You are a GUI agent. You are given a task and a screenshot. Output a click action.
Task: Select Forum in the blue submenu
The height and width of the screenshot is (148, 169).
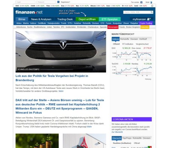pyautogui.click(x=108, y=23)
